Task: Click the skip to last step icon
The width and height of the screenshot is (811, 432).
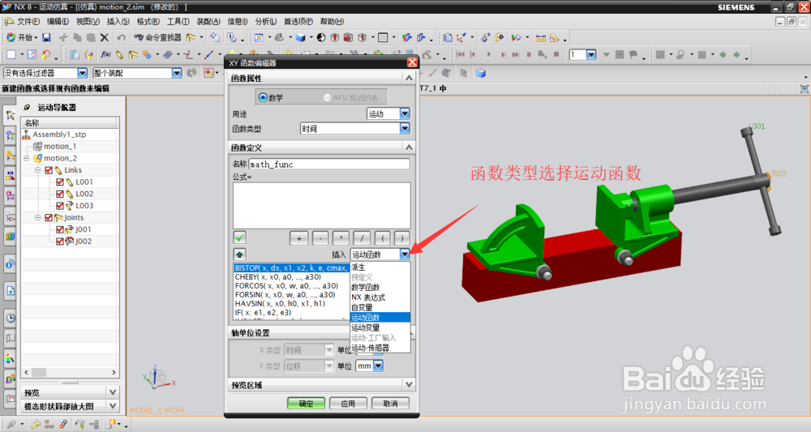Action: [516, 54]
